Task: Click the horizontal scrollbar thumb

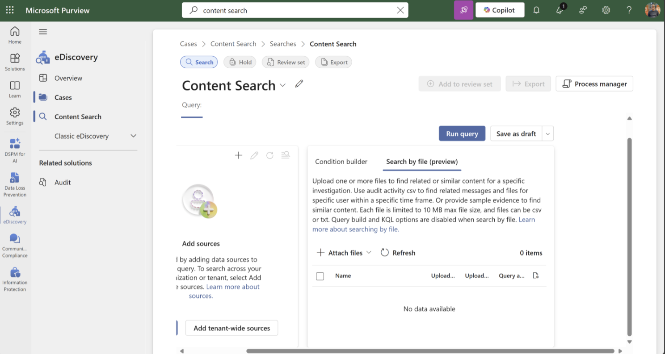Action: coord(430,351)
